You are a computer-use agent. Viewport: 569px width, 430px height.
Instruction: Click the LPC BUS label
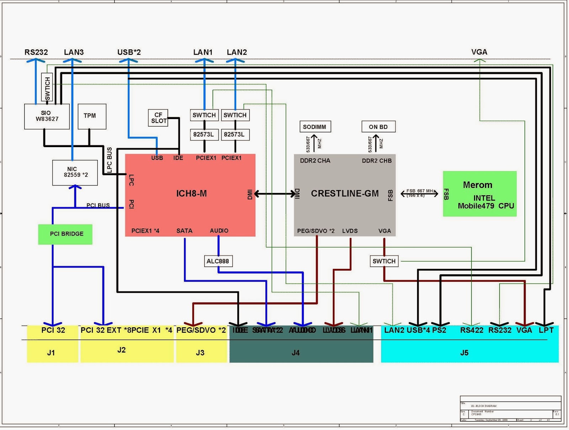pyautogui.click(x=110, y=160)
